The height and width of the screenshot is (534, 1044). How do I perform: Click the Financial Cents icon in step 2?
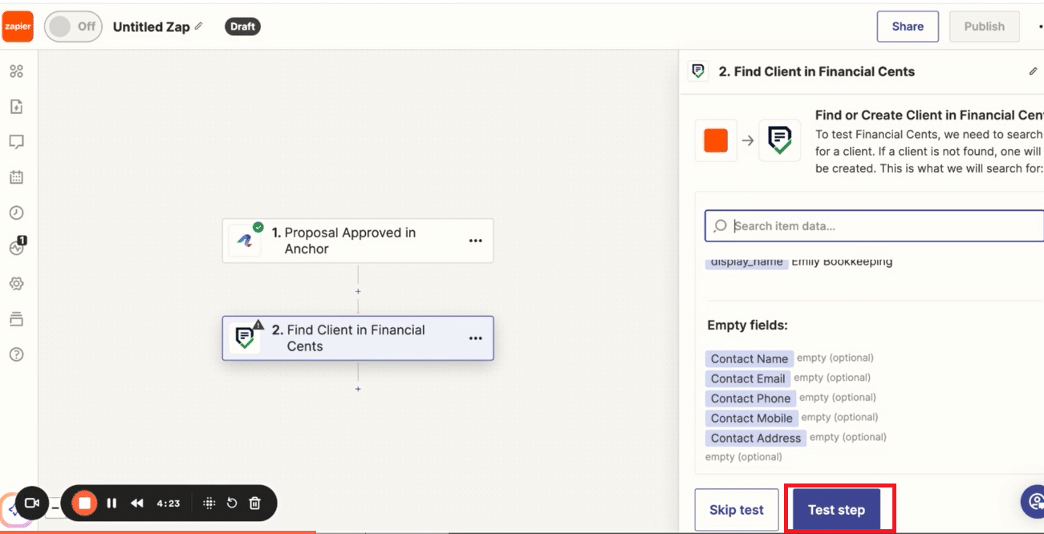(x=245, y=338)
